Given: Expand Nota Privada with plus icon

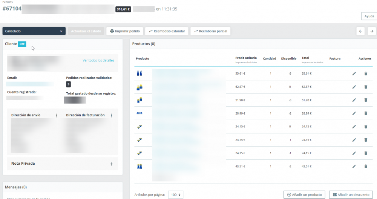Looking at the screenshot, I should (x=111, y=164).
